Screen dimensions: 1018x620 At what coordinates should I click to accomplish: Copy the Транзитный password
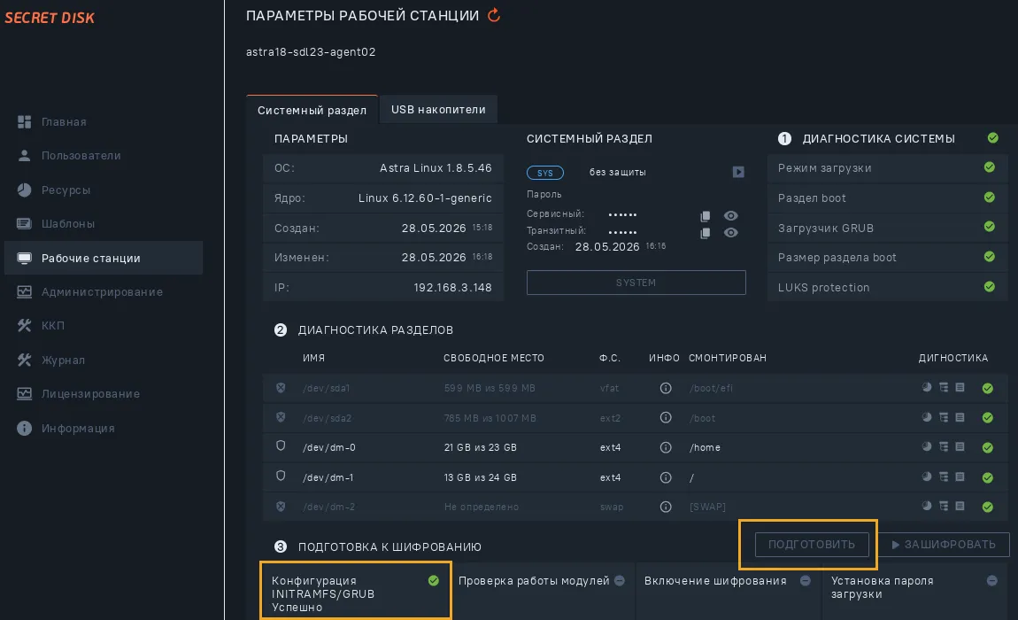coord(705,233)
